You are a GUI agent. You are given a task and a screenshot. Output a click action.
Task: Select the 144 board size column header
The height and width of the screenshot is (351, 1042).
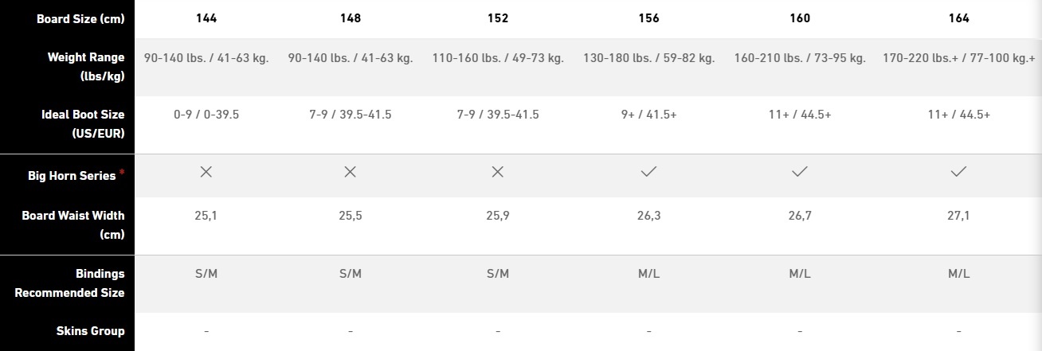[206, 18]
